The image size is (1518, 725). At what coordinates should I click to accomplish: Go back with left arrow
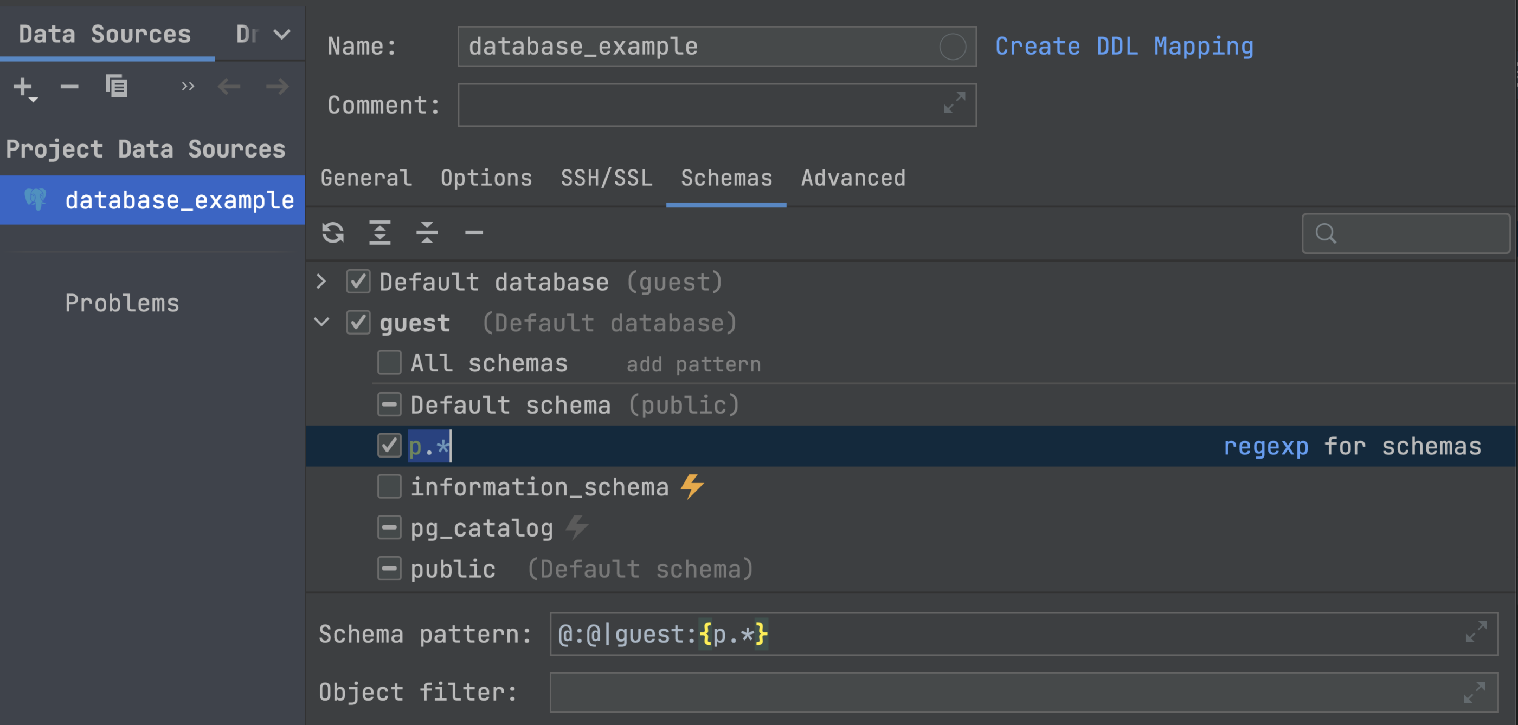pos(229,87)
